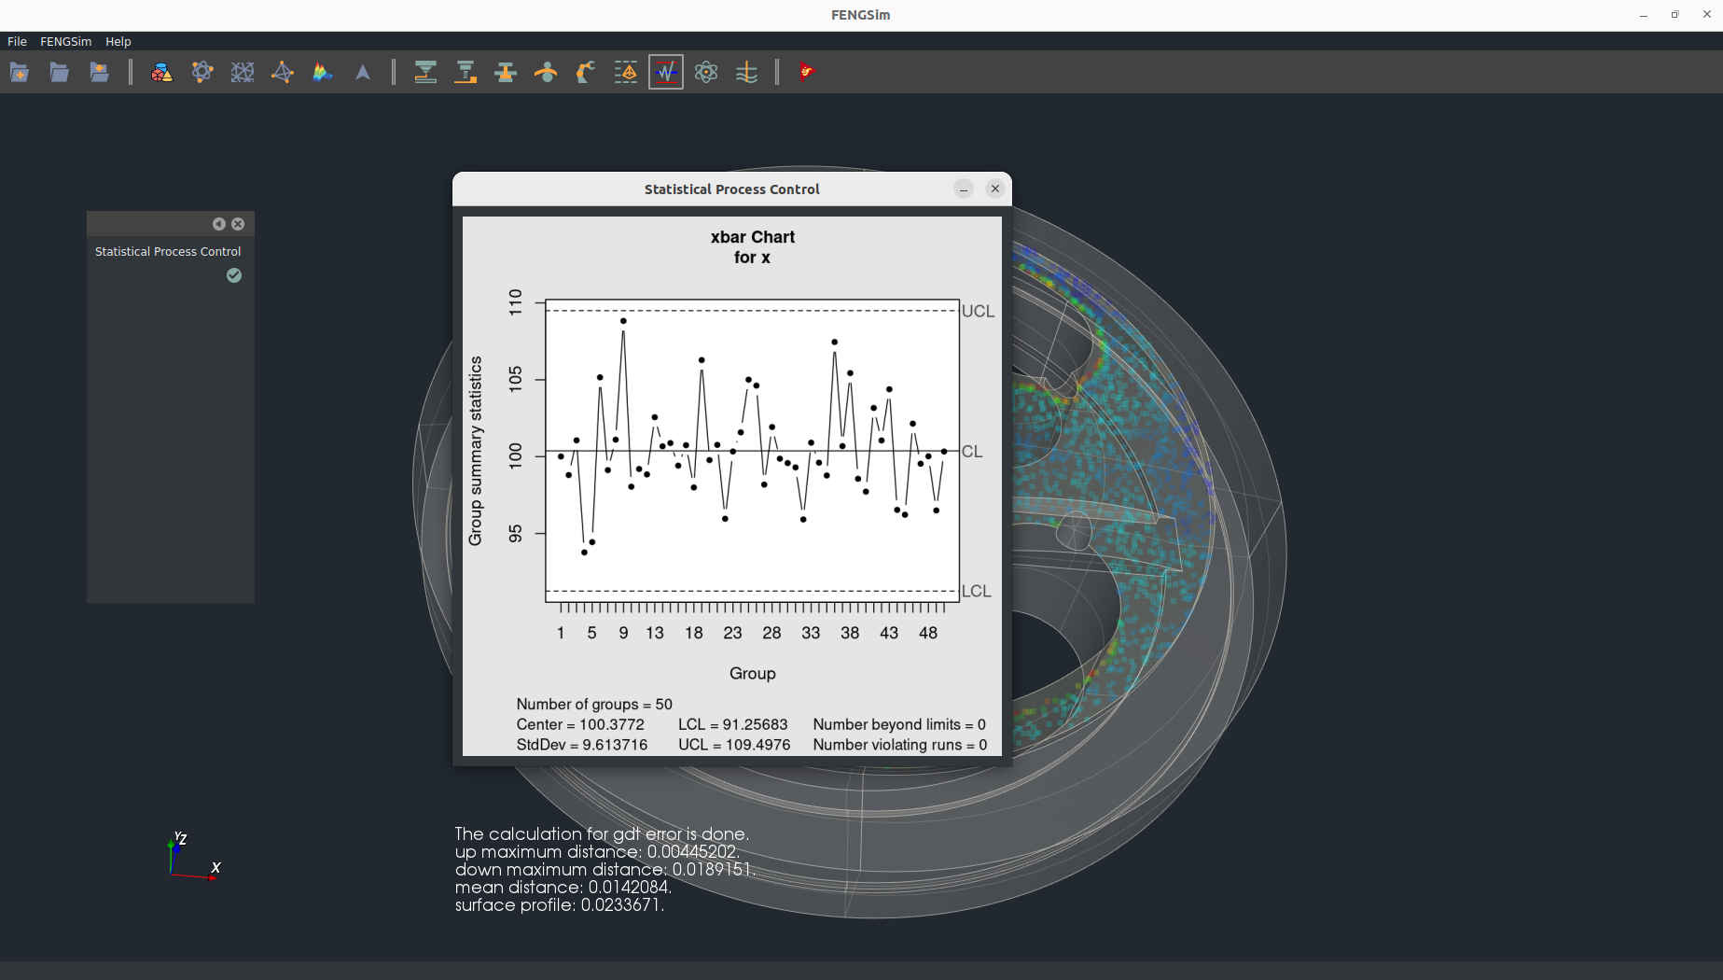This screenshot has width=1723, height=980.
Task: Open the File menu
Action: tap(17, 41)
